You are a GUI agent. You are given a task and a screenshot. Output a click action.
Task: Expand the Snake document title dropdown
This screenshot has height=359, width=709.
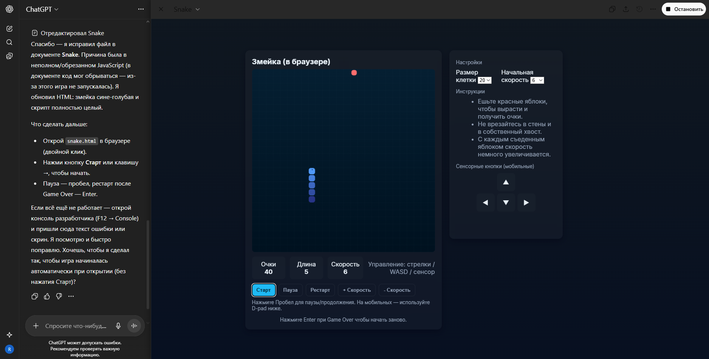click(x=187, y=9)
